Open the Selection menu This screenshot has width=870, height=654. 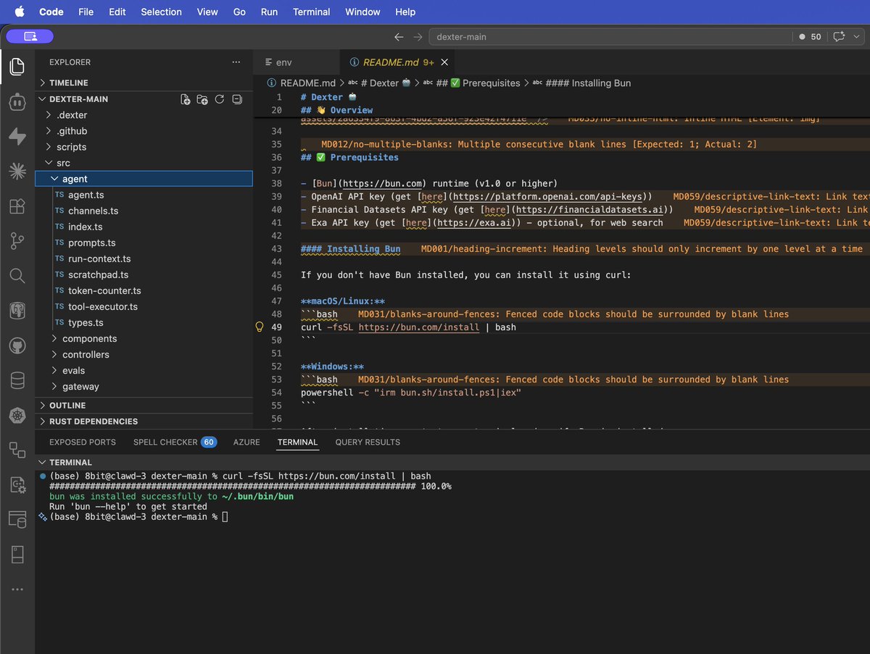pos(161,12)
